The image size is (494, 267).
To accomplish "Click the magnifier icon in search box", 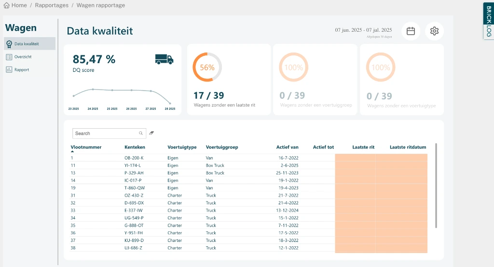I will pos(141,133).
